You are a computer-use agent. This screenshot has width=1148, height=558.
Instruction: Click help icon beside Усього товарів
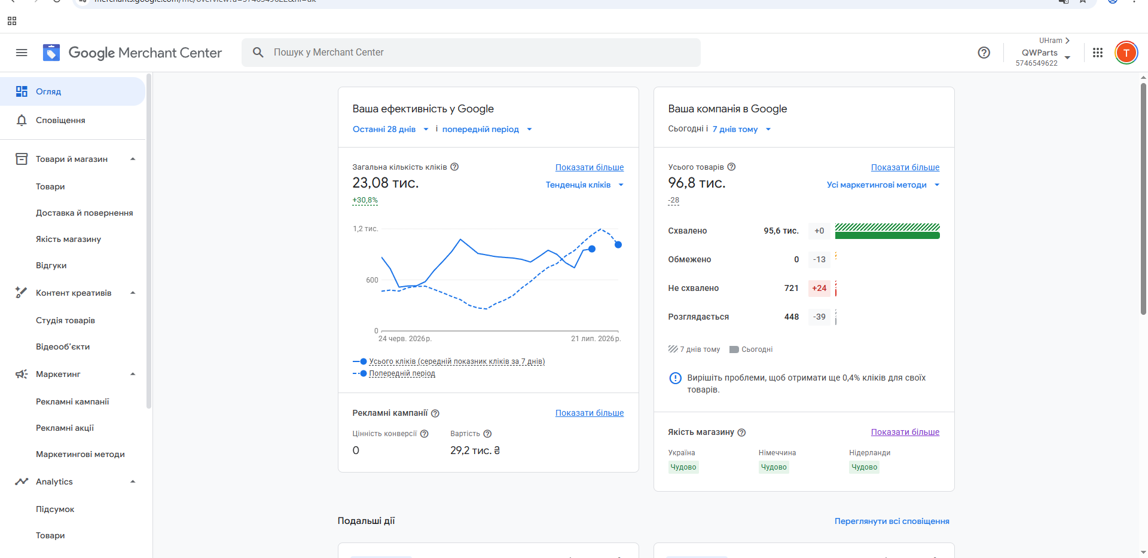pyautogui.click(x=731, y=167)
